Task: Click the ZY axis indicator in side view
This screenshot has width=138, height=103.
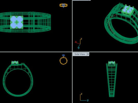Action: [x=84, y=97]
